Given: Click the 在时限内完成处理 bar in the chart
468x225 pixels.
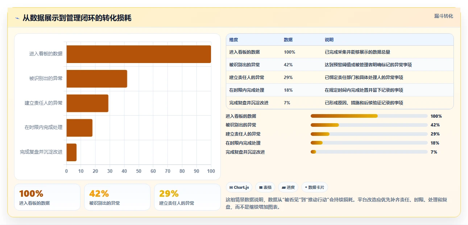Looking at the screenshot, I should click(x=79, y=128).
